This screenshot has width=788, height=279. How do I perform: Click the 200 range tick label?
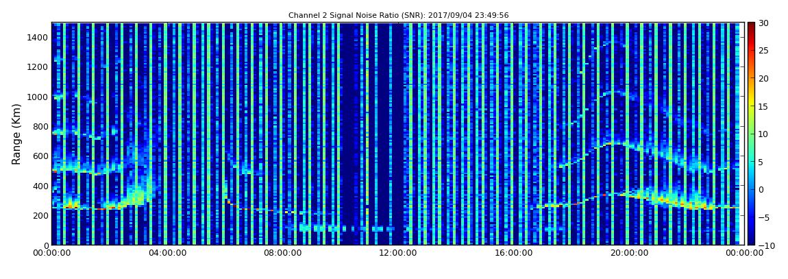tap(41, 216)
